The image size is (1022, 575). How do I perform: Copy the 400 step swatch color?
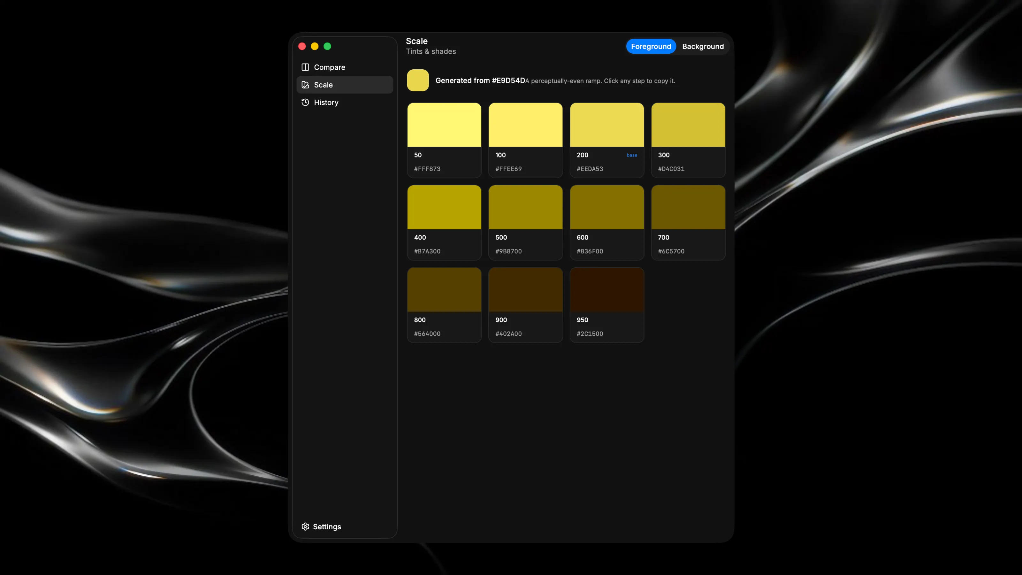(x=444, y=207)
